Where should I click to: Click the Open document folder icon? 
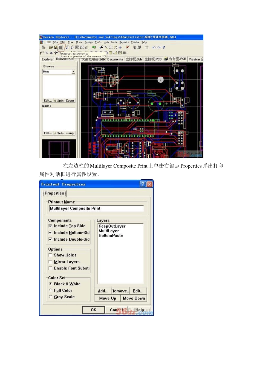[x=51, y=47]
